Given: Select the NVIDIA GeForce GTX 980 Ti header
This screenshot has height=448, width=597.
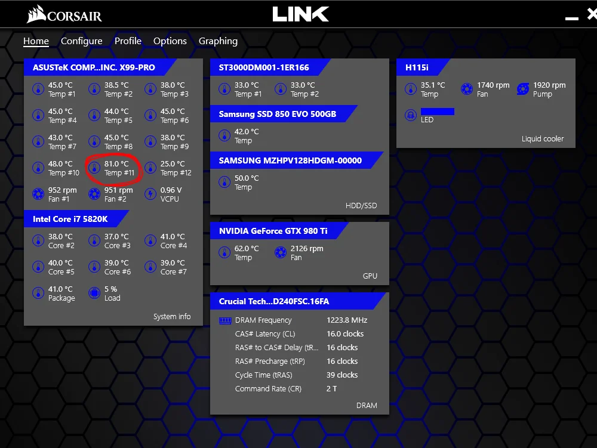Looking at the screenshot, I should coord(279,231).
